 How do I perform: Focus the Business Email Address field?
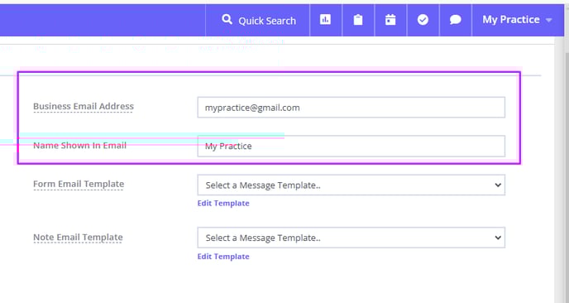pyautogui.click(x=351, y=108)
